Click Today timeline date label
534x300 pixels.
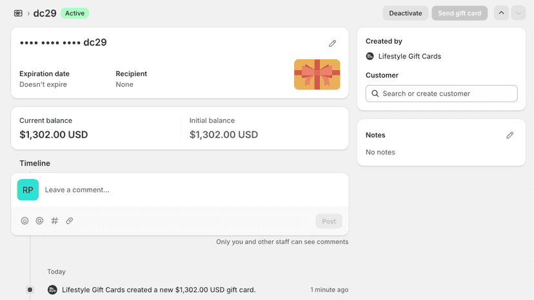[56, 272]
